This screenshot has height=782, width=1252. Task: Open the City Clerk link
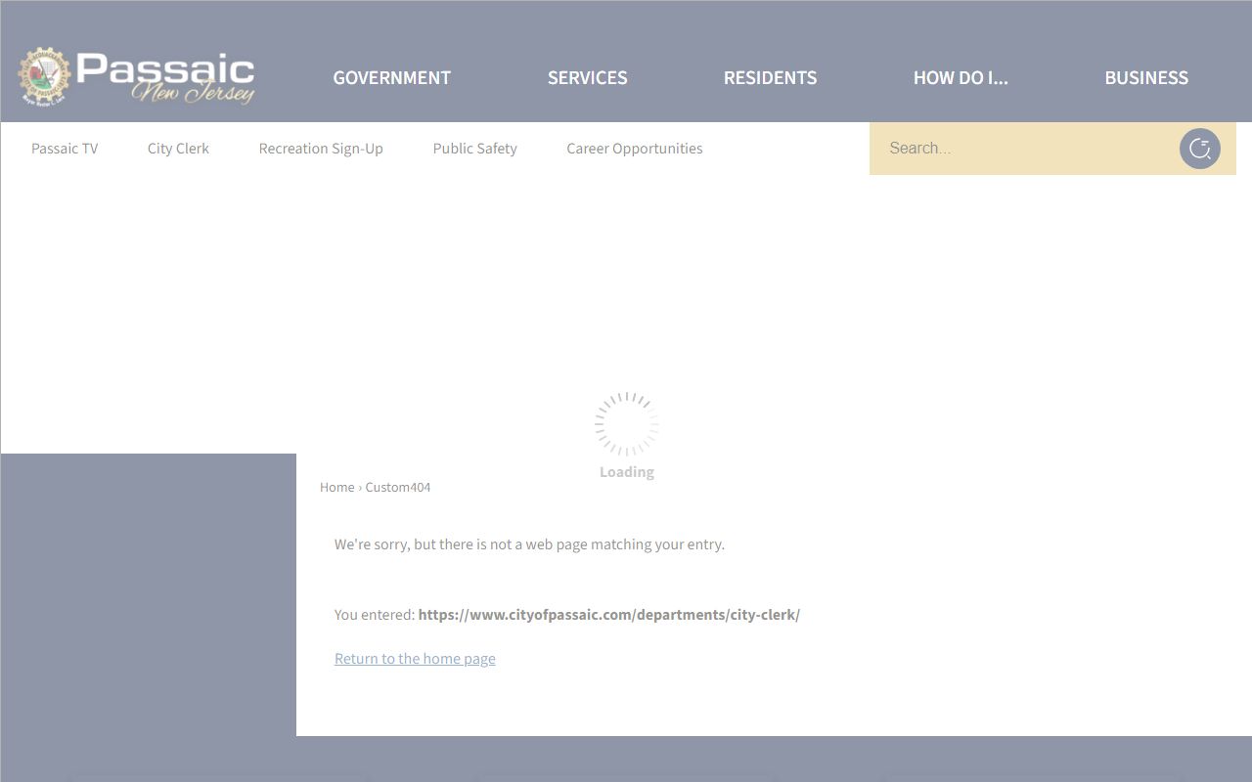pyautogui.click(x=178, y=149)
